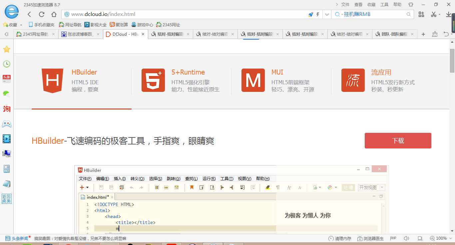Open Taobao 淘 icon in sidebar
455x245 pixels.
tap(7, 109)
